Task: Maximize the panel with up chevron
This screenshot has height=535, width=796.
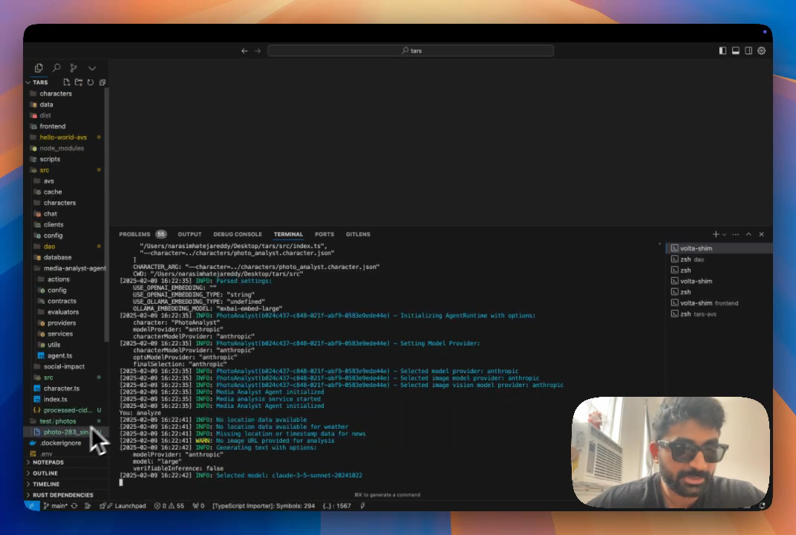Action: [x=748, y=234]
